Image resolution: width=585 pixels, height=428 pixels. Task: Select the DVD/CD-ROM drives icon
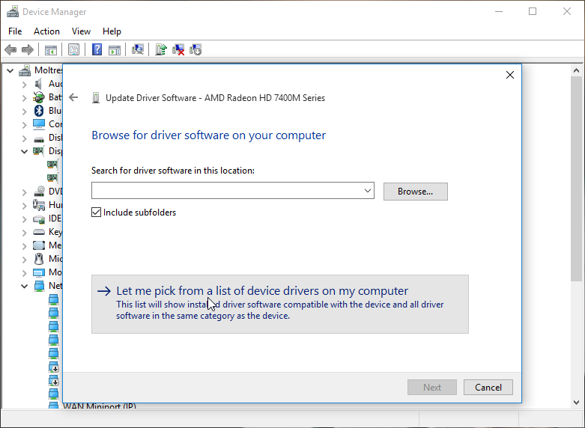tap(39, 192)
